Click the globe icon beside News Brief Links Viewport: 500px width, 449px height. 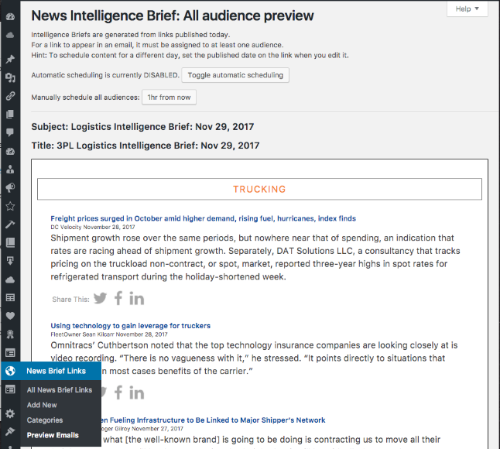click(x=10, y=372)
